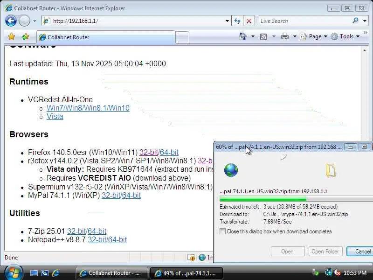Open a new blank tab
373x280 pixels.
(182, 37)
